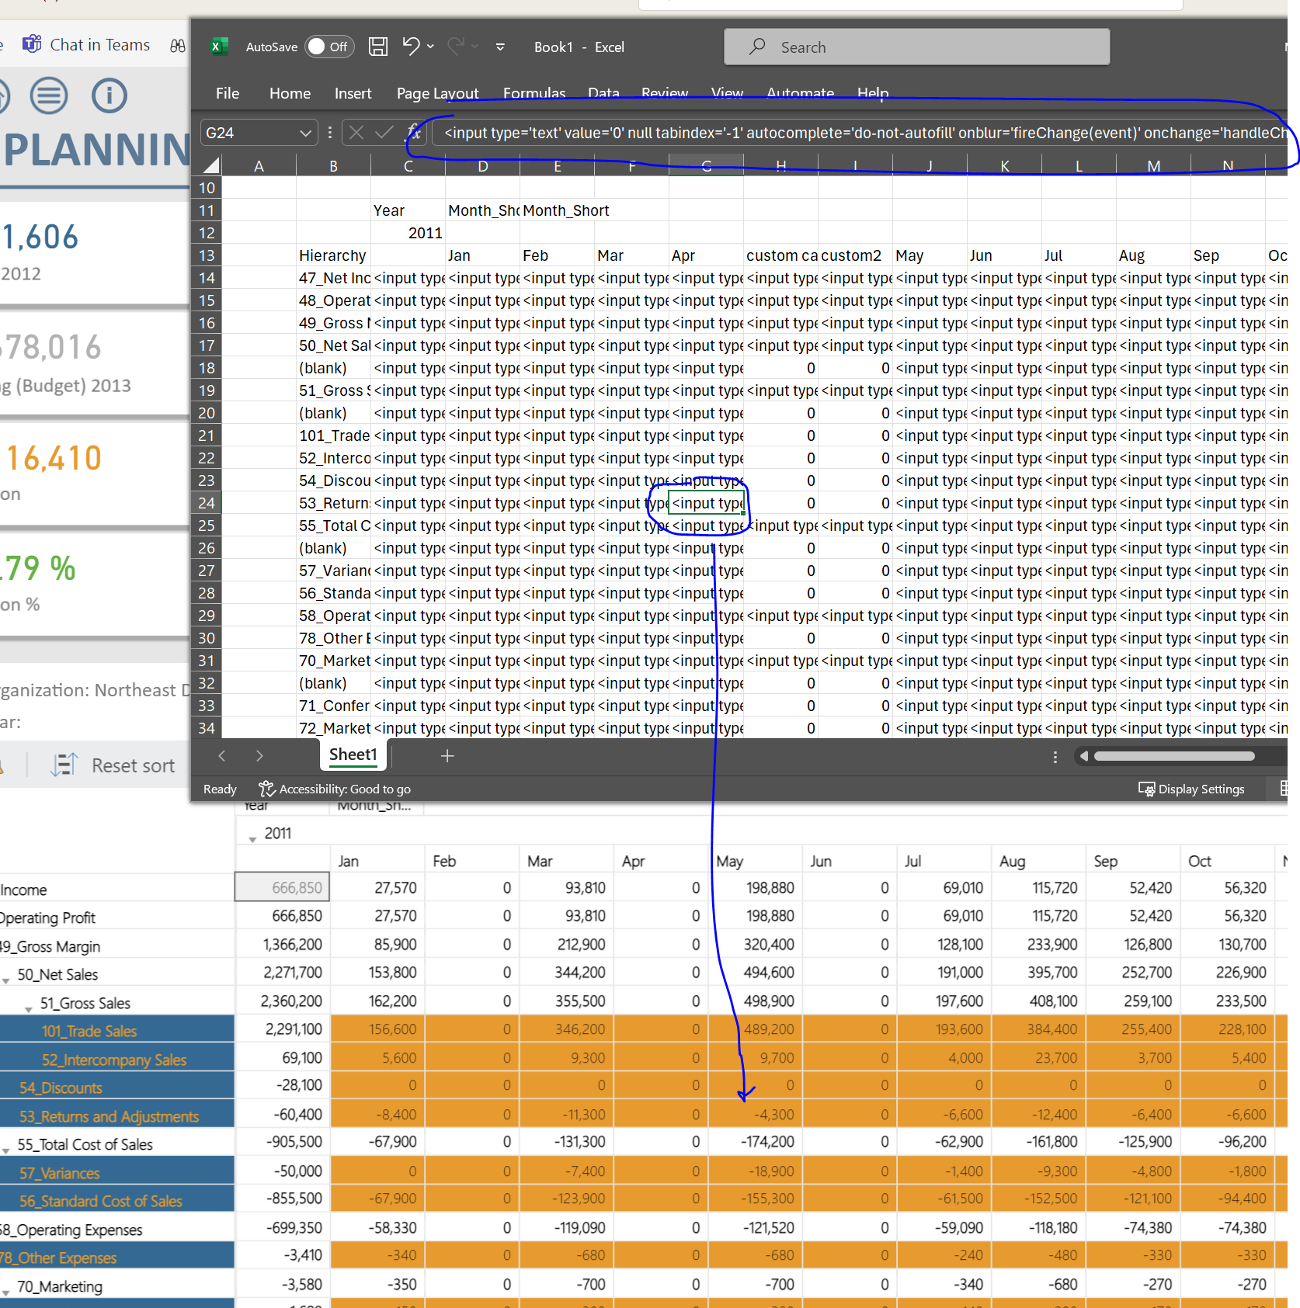Toggle the AutoSave switch

[329, 47]
